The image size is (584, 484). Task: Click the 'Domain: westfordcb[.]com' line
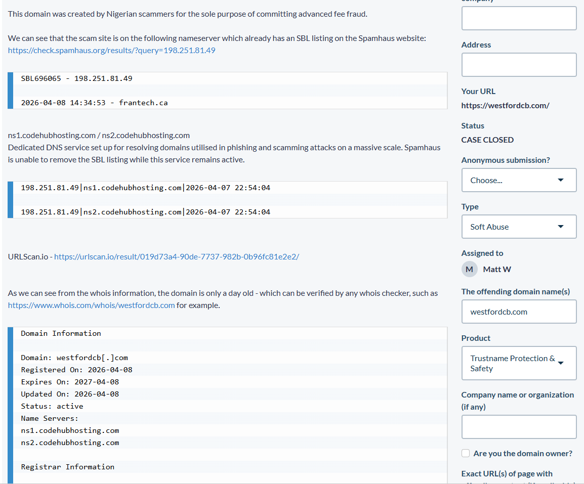[74, 358]
